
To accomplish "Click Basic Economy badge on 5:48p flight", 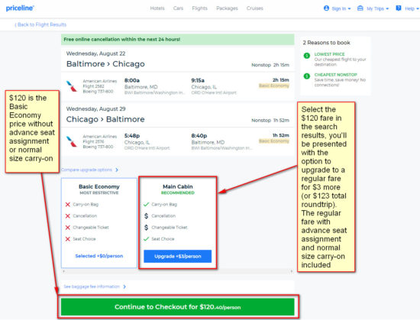I will coord(273,141).
